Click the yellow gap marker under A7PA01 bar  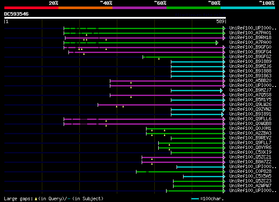(86, 35)
